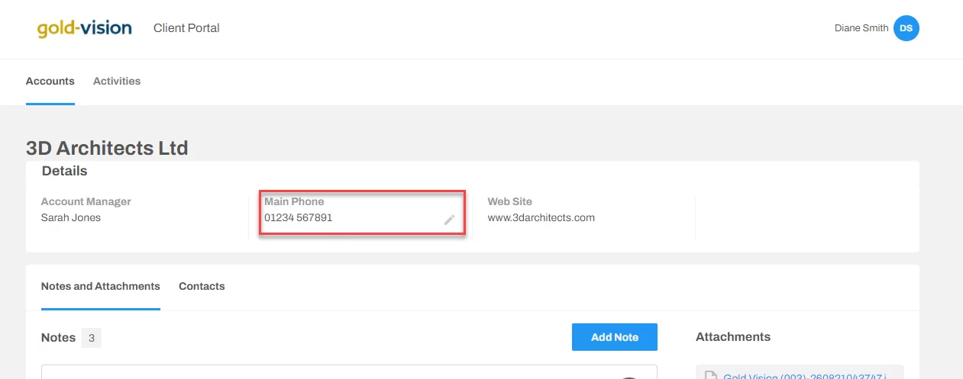
Task: Click the file icon beside the Gold Vision attachment
Action: coord(710,375)
